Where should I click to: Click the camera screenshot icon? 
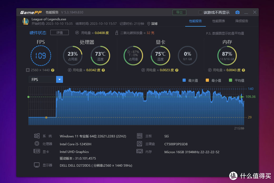pyautogui.click(x=237, y=12)
